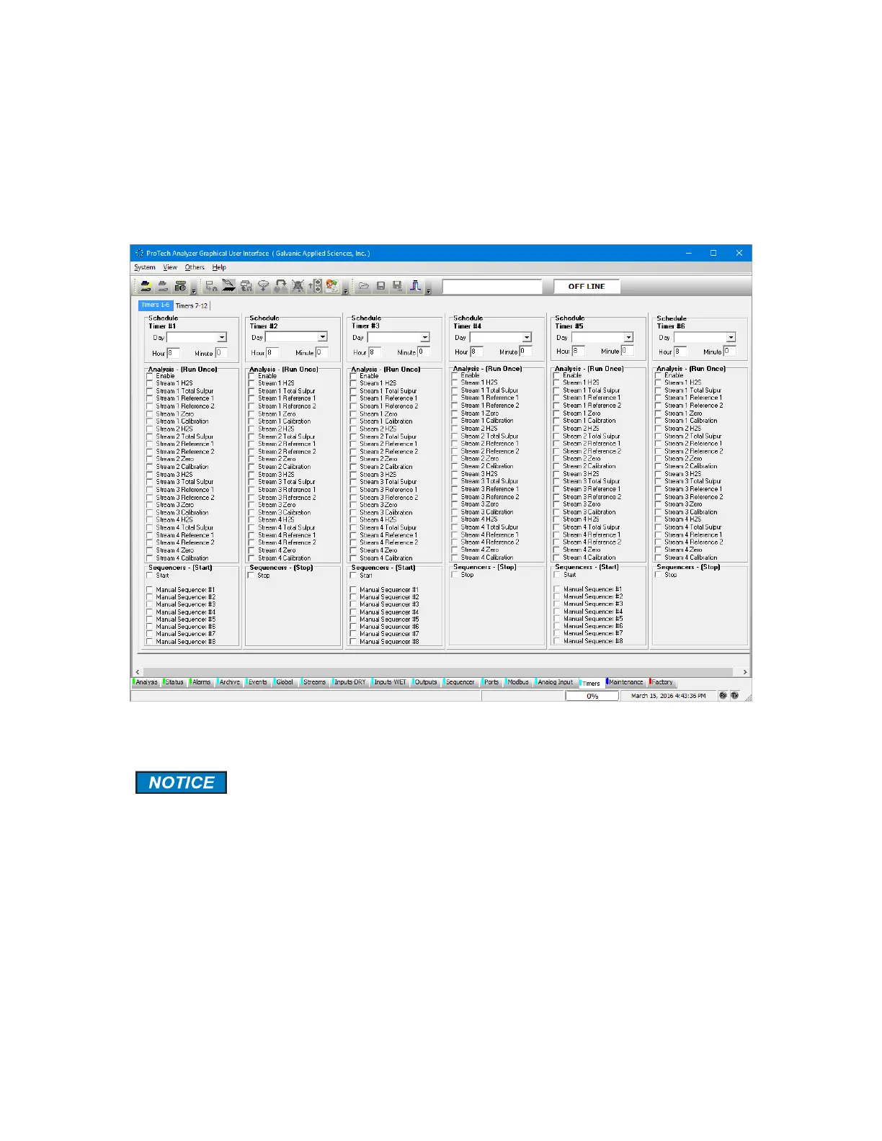The image size is (882, 1141).
Task: Open the View menu
Action: coord(170,267)
